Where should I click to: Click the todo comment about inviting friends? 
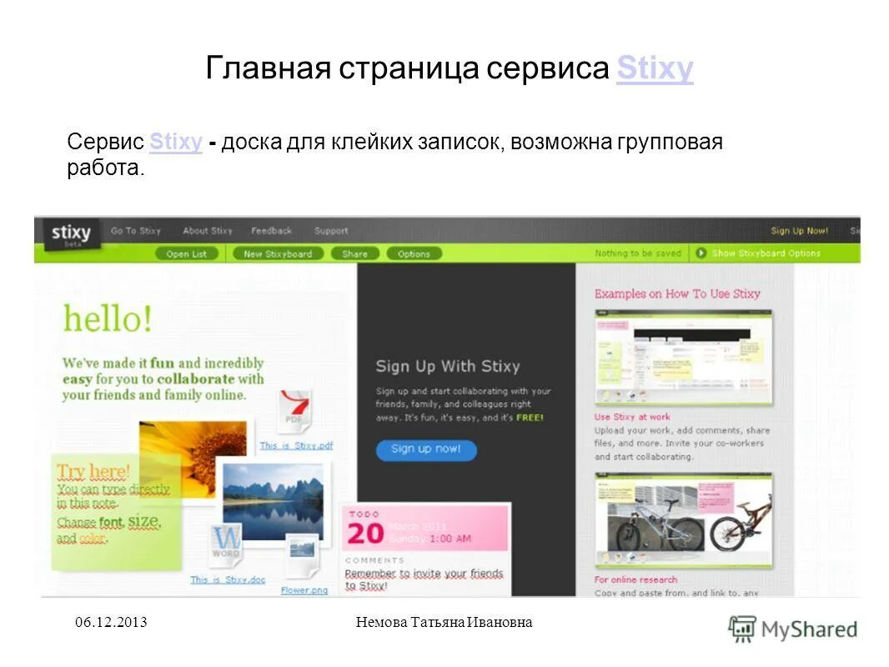[x=424, y=579]
